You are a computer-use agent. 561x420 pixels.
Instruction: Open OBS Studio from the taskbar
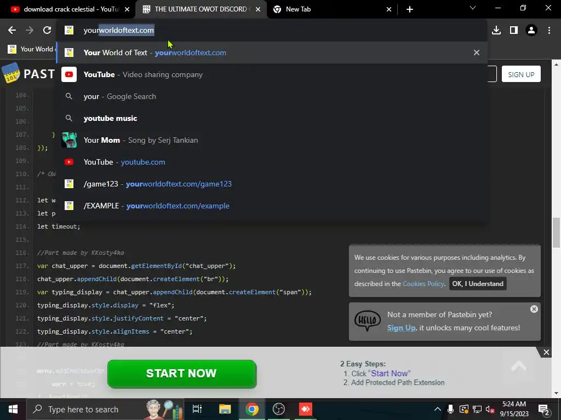coord(279,409)
